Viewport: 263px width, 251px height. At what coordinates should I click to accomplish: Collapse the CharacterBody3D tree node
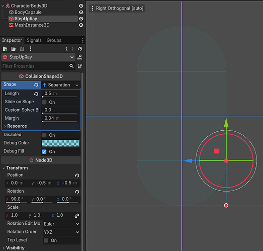coord(3,6)
